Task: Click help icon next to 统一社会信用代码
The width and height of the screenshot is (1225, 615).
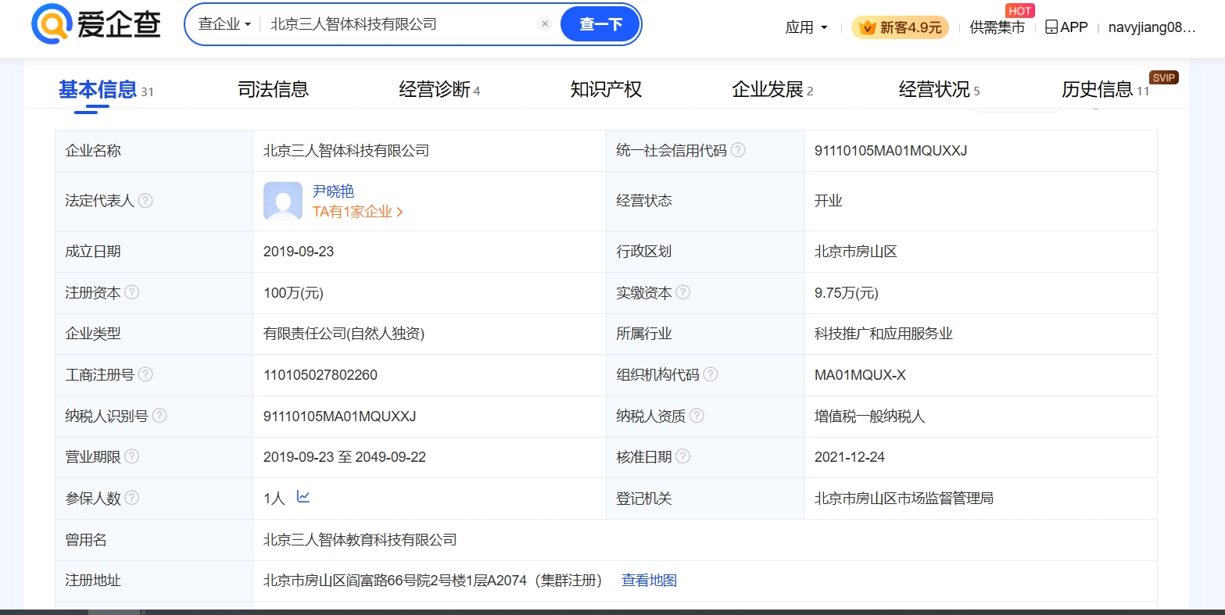Action: click(738, 150)
